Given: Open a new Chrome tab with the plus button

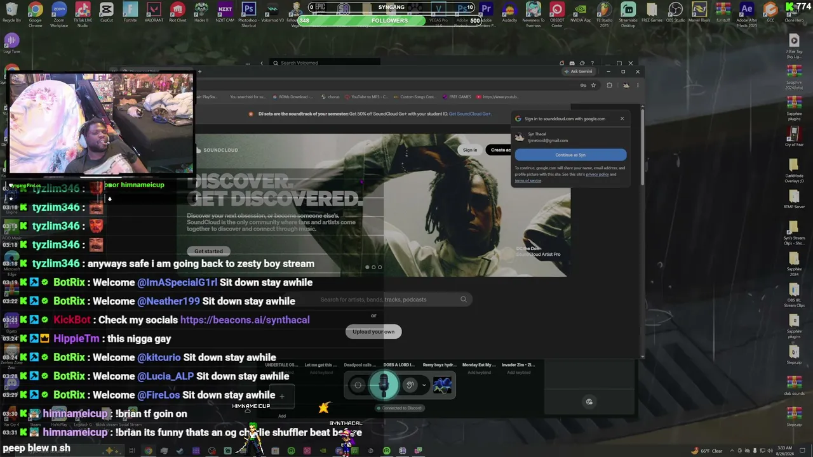Looking at the screenshot, I should click(199, 71).
